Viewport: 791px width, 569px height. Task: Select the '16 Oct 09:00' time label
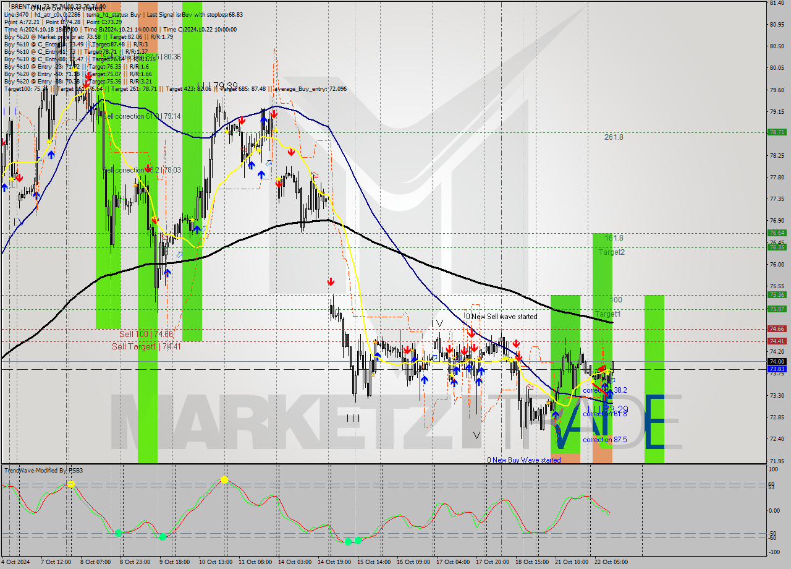coord(413,562)
